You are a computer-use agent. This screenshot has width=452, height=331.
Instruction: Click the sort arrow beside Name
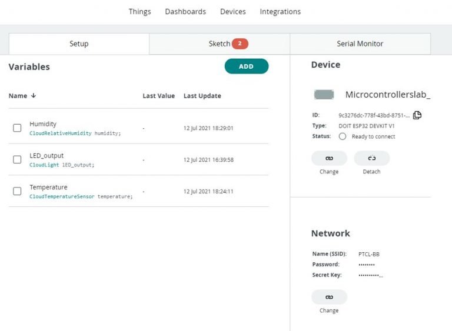(x=34, y=96)
